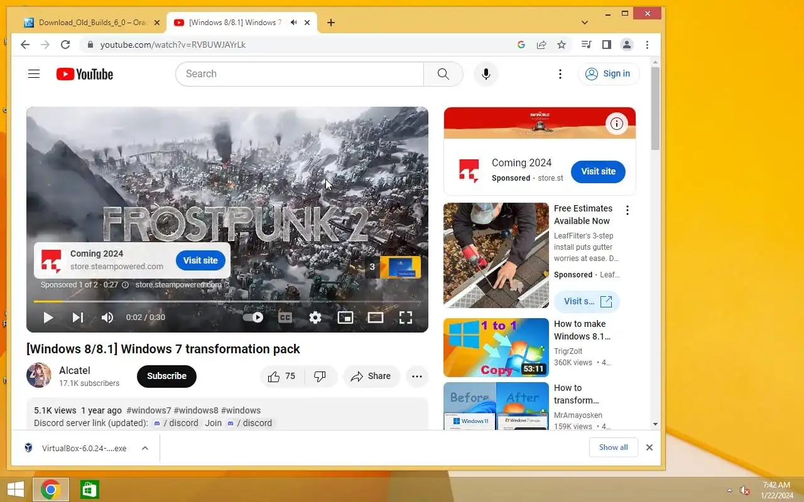The width and height of the screenshot is (804, 502).
Task: Open Alcatel channel avatar
Action: pos(39,375)
